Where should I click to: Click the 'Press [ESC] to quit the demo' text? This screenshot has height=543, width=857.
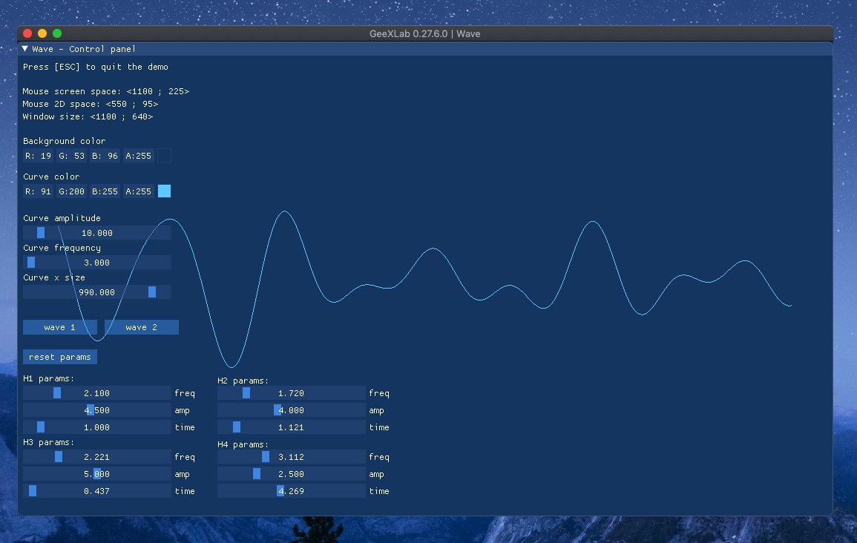pyautogui.click(x=96, y=67)
